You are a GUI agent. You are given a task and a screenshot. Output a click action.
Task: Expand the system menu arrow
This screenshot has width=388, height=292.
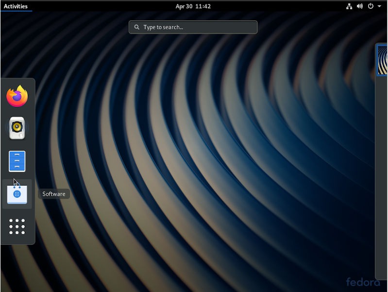pyautogui.click(x=379, y=6)
